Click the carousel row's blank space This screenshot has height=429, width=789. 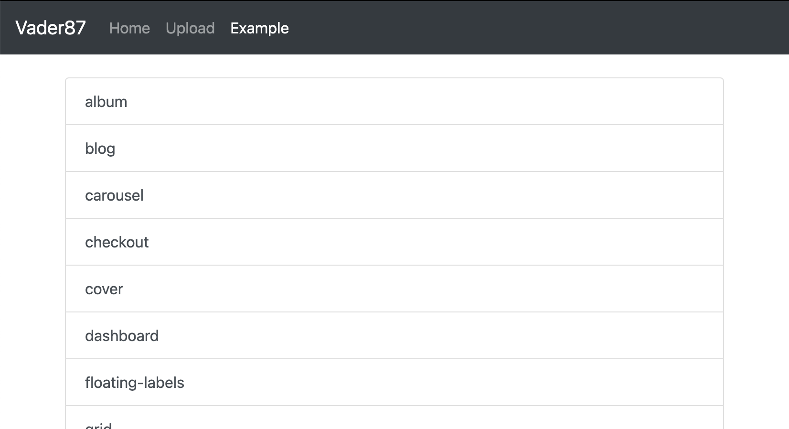point(430,195)
